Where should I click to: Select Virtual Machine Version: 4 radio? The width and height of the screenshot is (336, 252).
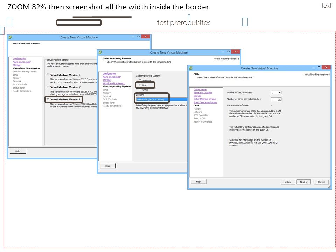pos(48,75)
